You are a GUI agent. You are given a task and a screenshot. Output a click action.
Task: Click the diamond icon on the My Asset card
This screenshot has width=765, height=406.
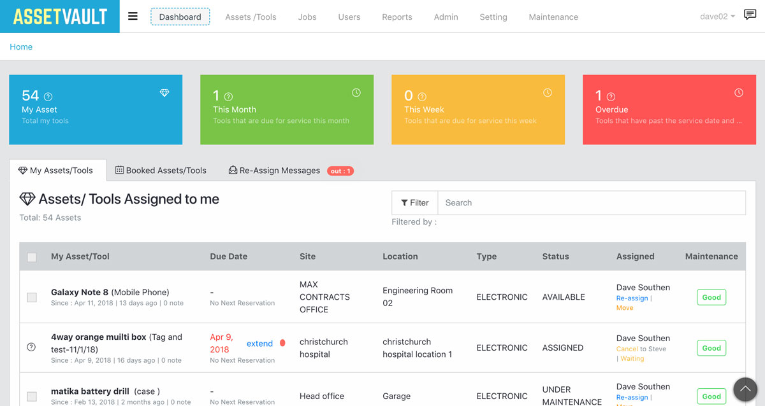point(164,92)
